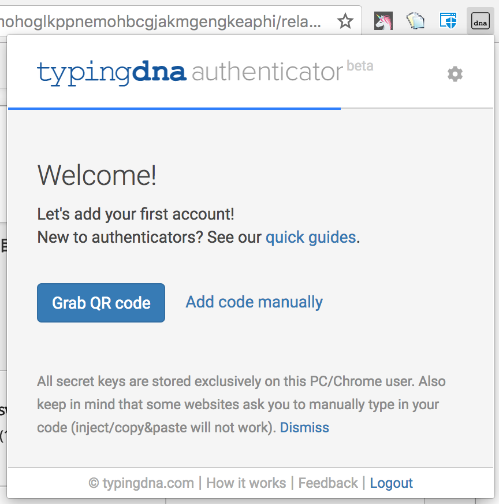Dismiss the secret keys notice
Image resolution: width=499 pixels, height=504 pixels.
tap(304, 428)
